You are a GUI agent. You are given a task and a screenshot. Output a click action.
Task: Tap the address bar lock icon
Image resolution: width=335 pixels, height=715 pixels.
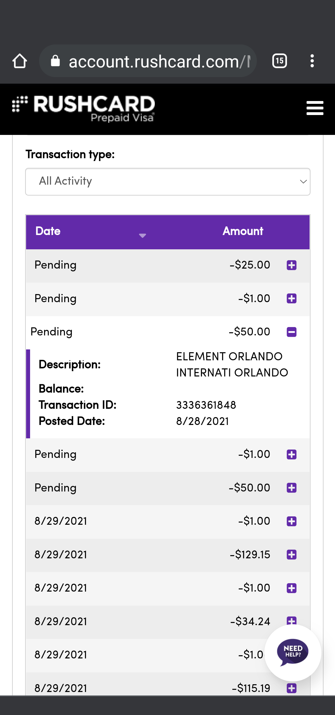click(x=55, y=61)
